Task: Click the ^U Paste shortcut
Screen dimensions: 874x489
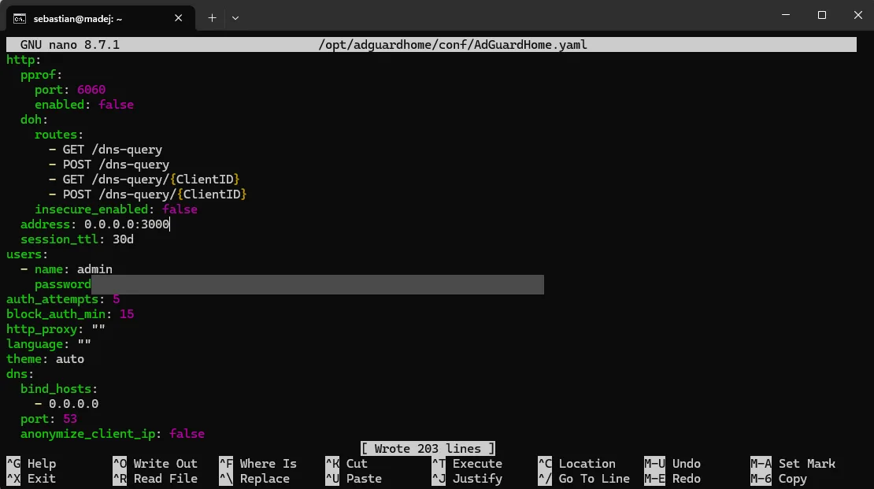Action: click(354, 479)
